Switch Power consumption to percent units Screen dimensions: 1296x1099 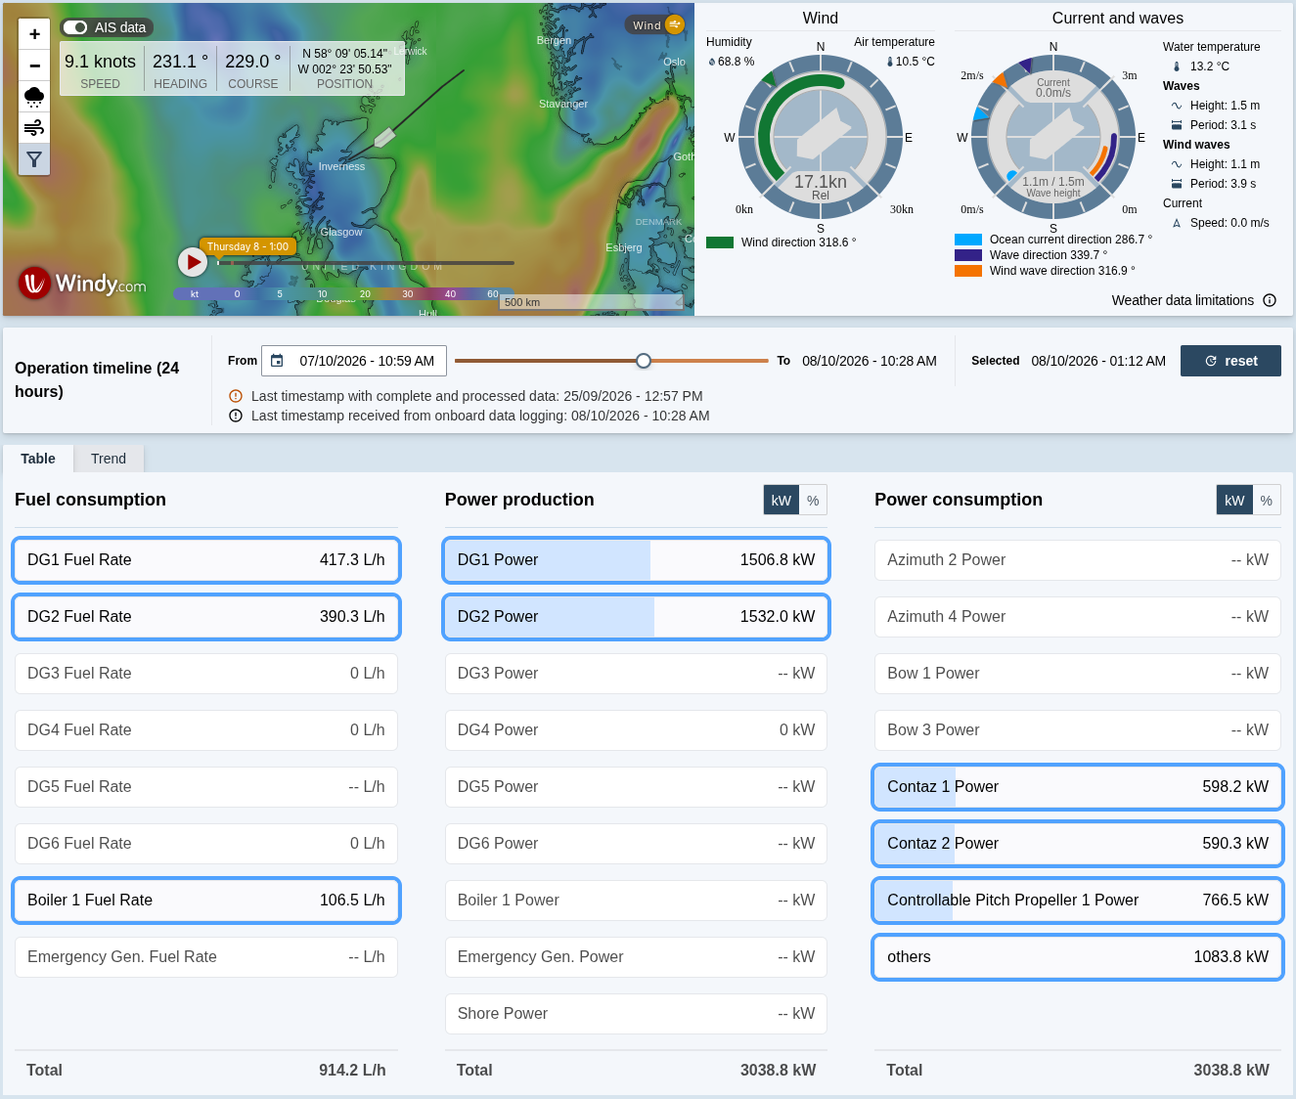pyautogui.click(x=1267, y=500)
